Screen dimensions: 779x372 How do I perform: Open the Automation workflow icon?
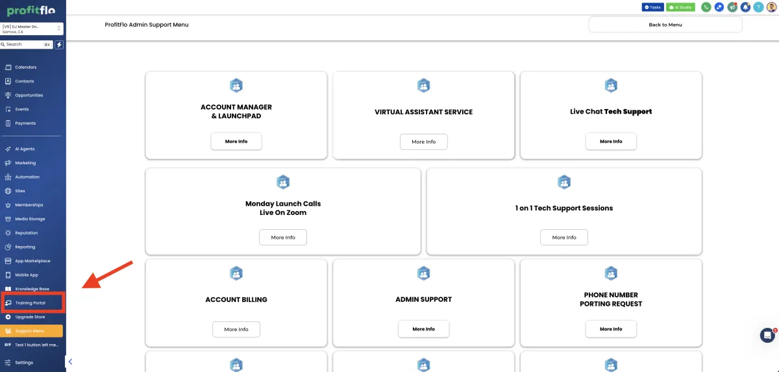pos(8,177)
